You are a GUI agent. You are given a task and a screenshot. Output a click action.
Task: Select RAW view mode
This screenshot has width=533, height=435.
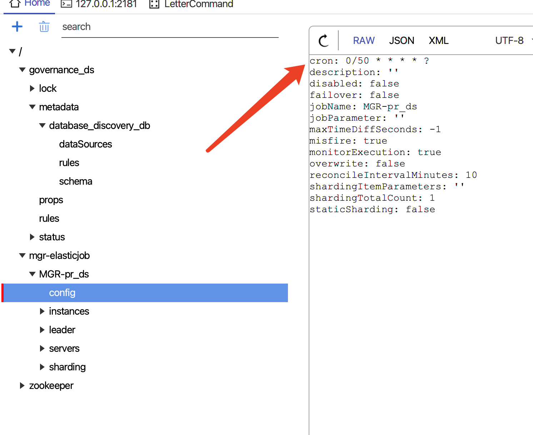click(364, 40)
